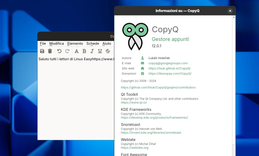
Task: Click the home icon beside Sito web
Action: click(x=143, y=68)
